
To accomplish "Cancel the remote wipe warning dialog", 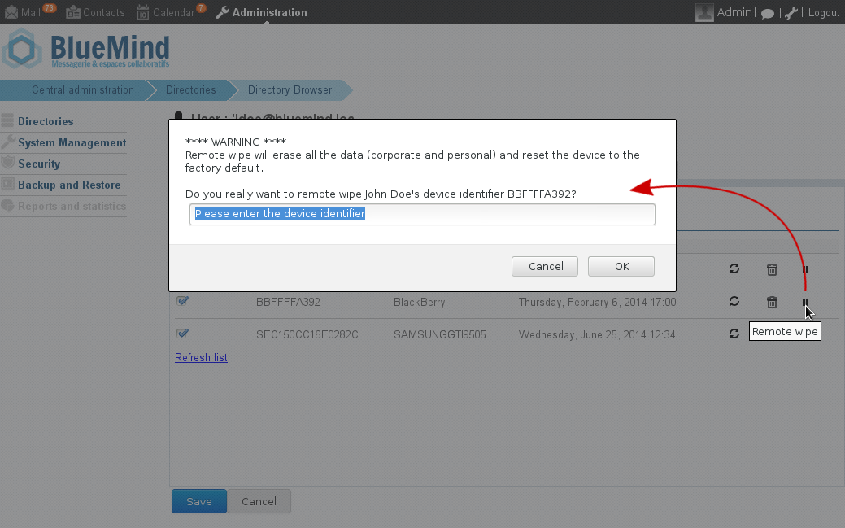I will [x=545, y=266].
